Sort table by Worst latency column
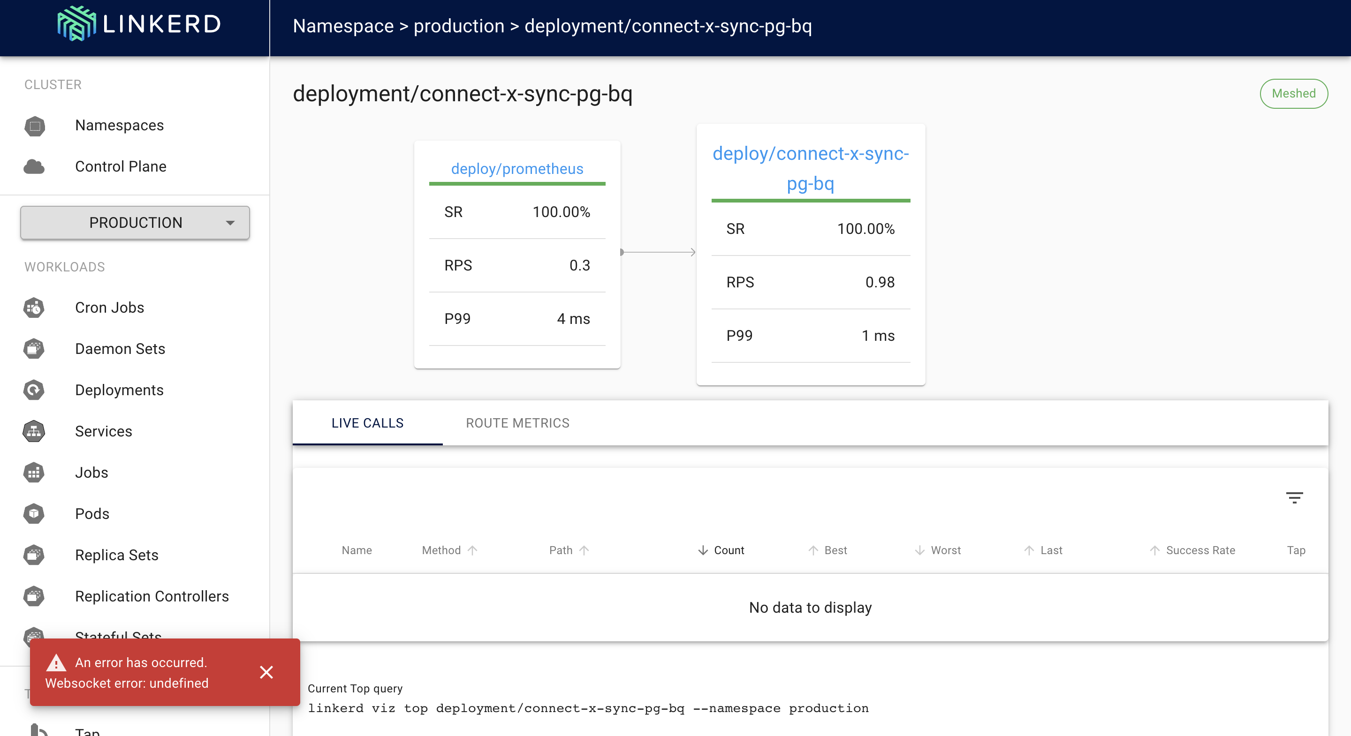The image size is (1351, 736). point(938,550)
